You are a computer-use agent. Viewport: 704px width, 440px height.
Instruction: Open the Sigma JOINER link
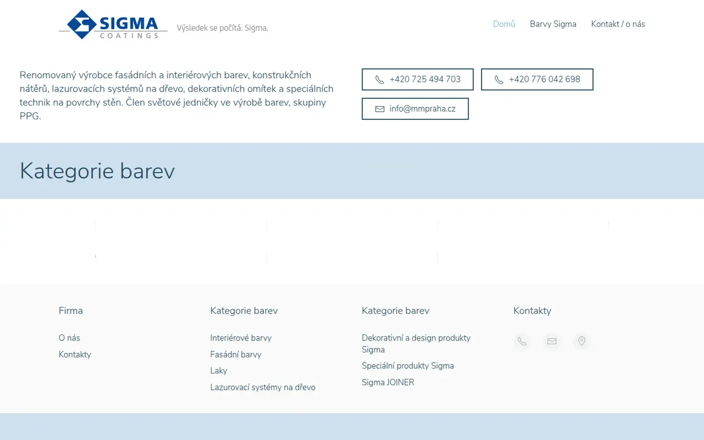coord(388,382)
